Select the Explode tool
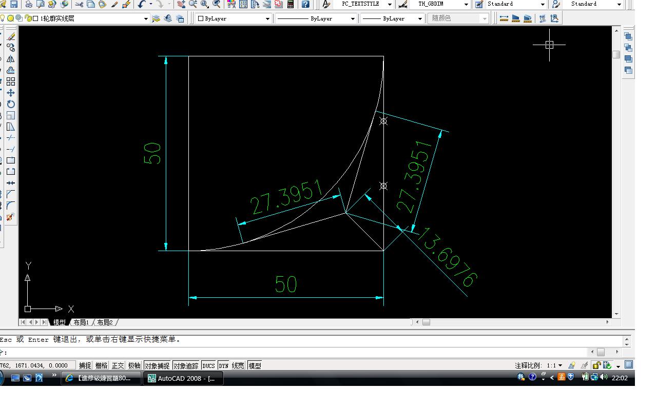The height and width of the screenshot is (410, 657). pos(10,217)
